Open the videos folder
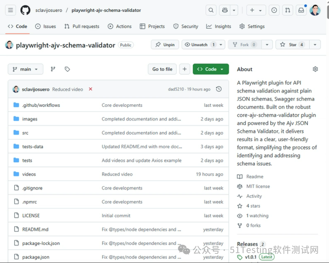This screenshot has width=329, height=263. [x=29, y=174]
